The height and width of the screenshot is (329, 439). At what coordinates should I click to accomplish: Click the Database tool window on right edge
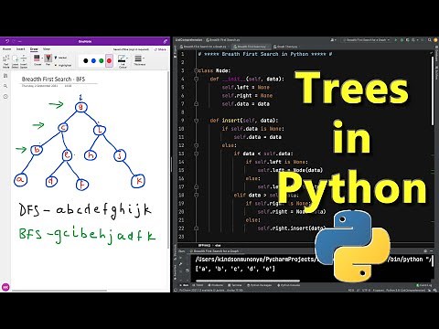pos(436,55)
